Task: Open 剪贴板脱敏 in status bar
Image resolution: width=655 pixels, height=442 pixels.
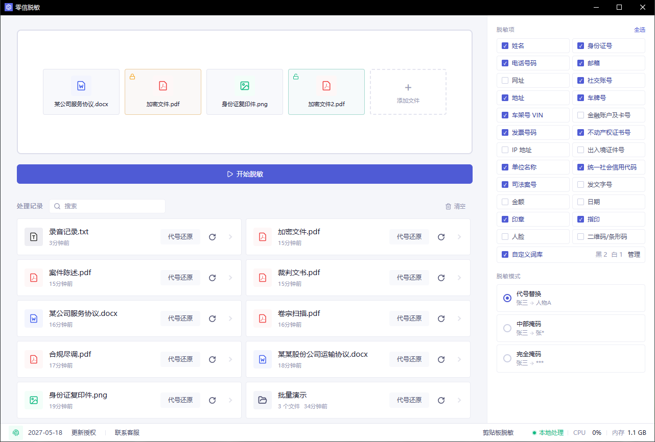Action: coord(498,433)
